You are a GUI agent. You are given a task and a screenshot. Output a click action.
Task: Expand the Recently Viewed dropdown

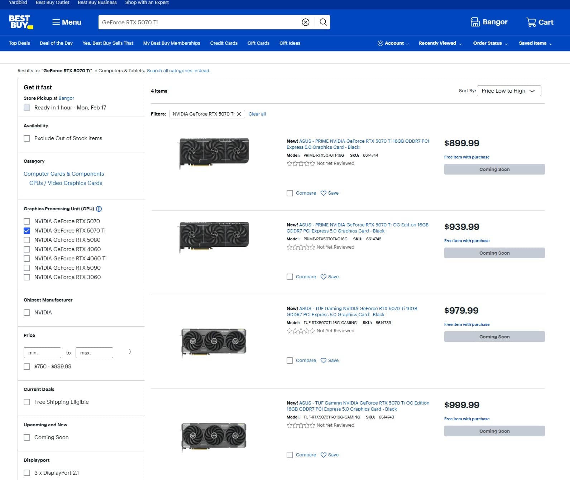(440, 43)
